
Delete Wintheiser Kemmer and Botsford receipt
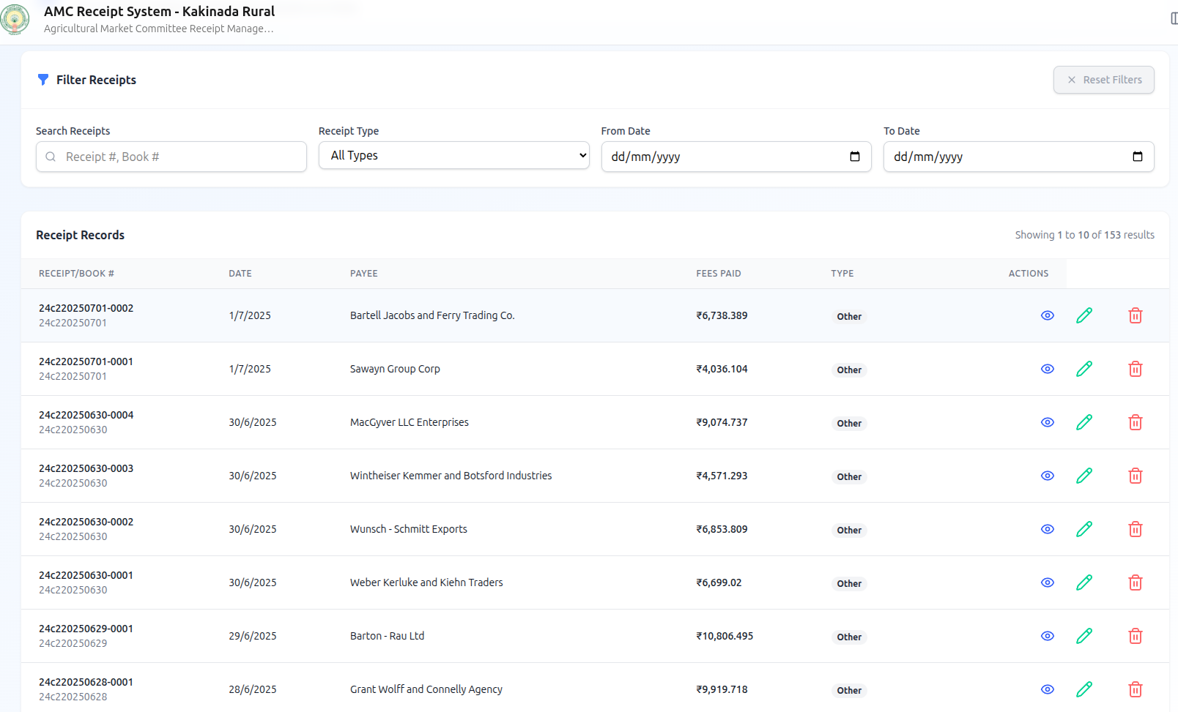pos(1136,476)
